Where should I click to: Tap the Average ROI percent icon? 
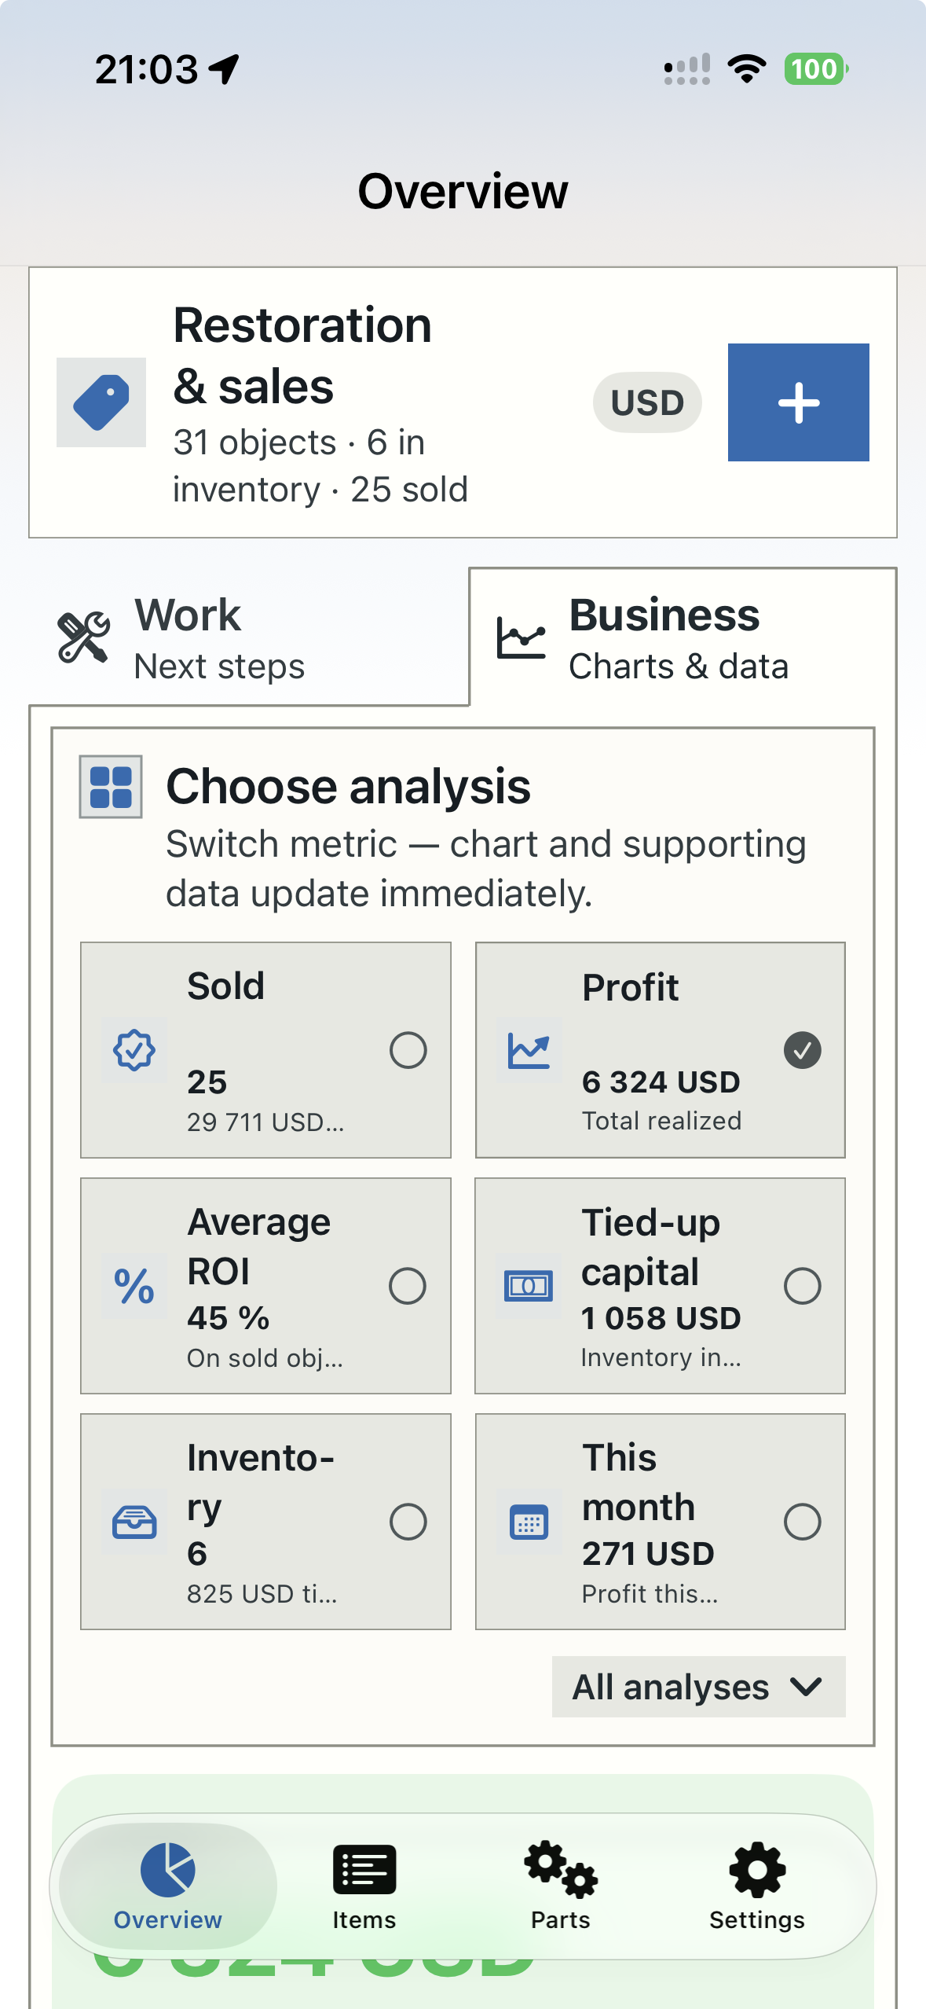134,1286
